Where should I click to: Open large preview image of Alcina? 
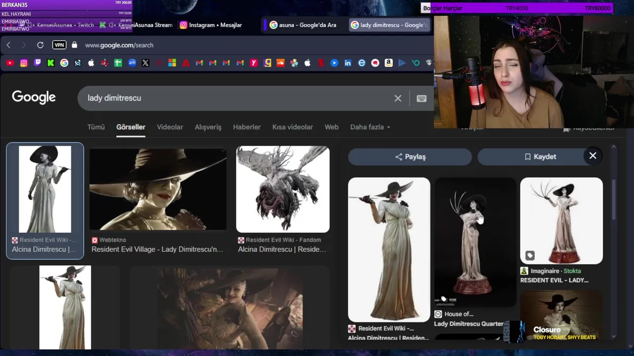click(x=389, y=250)
